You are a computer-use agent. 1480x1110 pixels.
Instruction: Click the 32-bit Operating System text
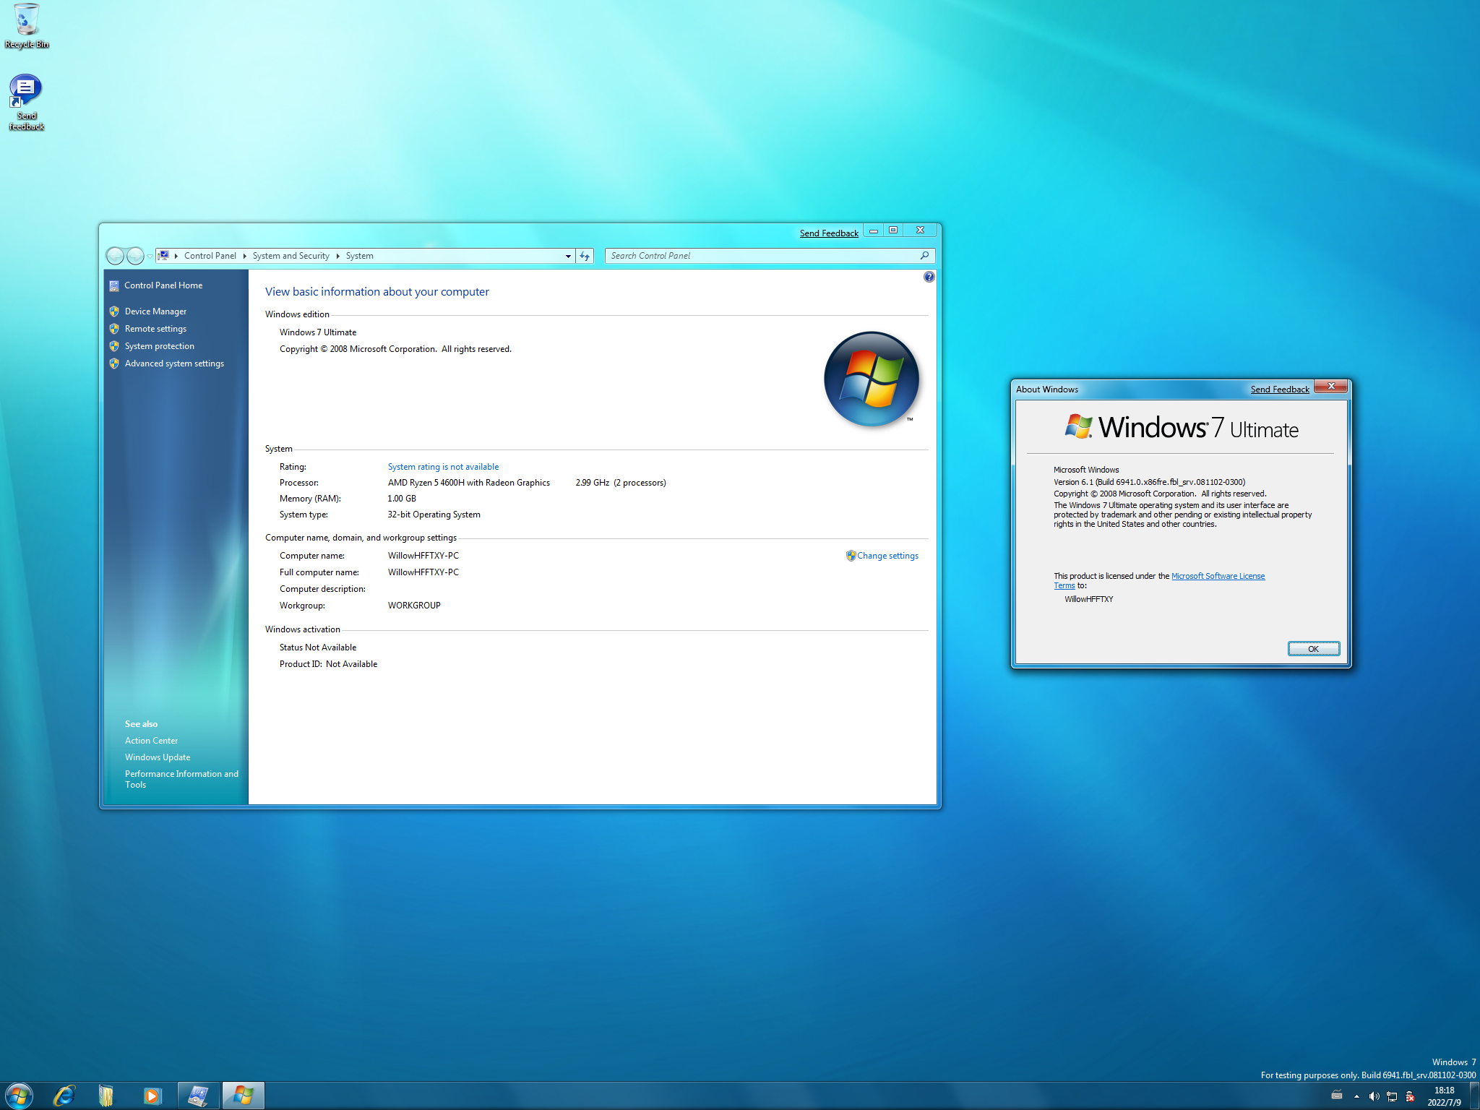[434, 515]
